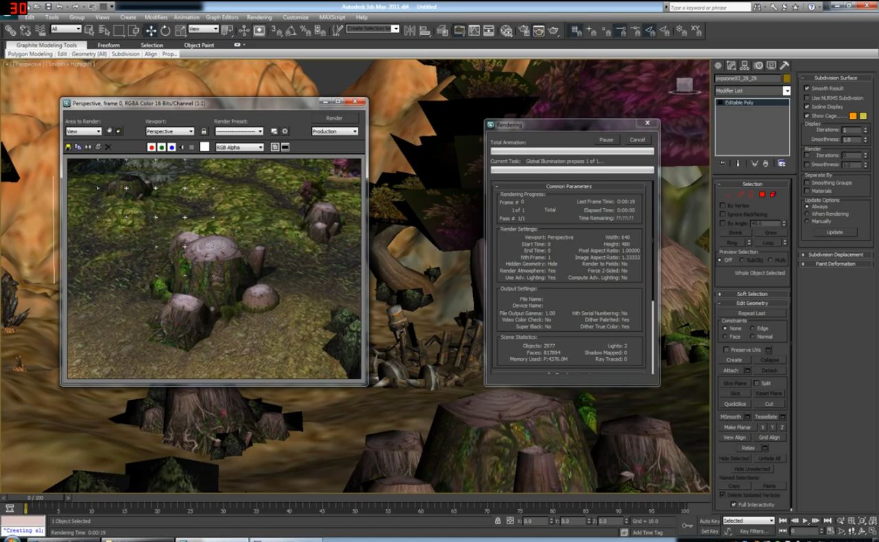Screen dimensions: 879x542
Task: Open the Utilities hammer panel icon
Action: click(784, 66)
